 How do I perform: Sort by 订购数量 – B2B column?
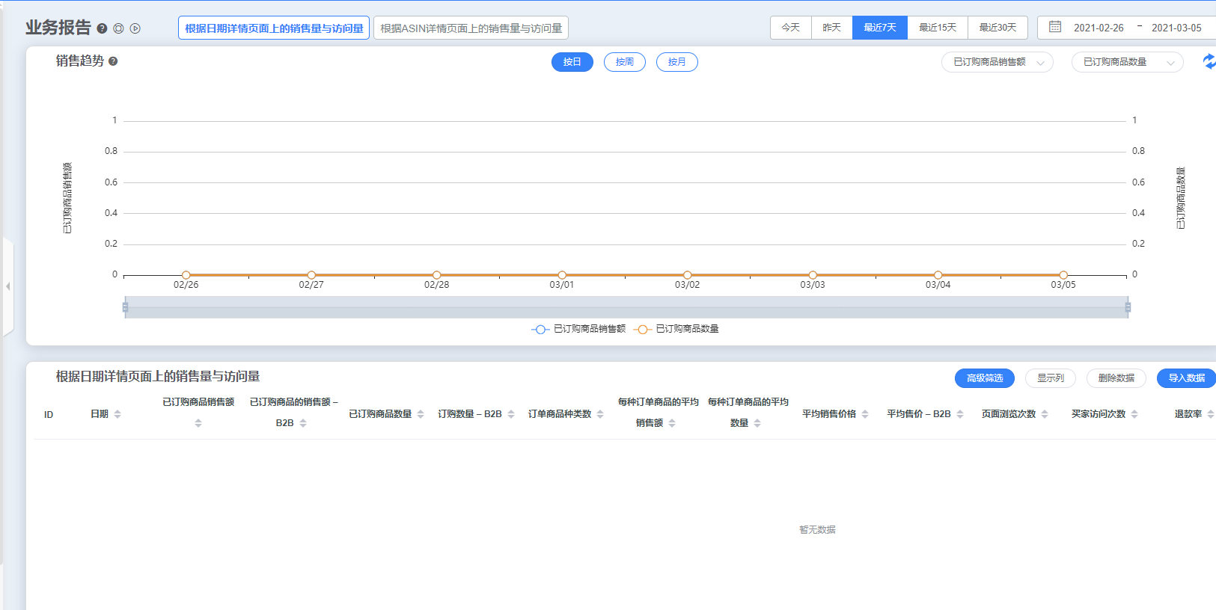[x=511, y=414]
